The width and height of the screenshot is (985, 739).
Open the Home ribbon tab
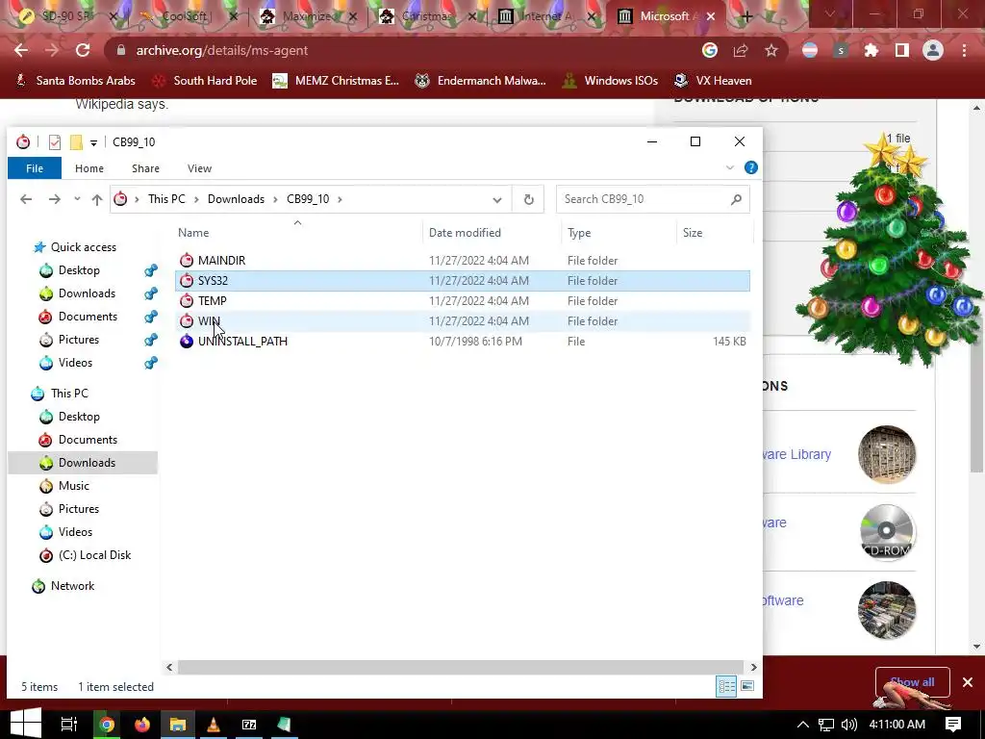click(89, 168)
